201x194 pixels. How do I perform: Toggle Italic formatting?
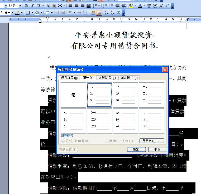click(32, 6)
